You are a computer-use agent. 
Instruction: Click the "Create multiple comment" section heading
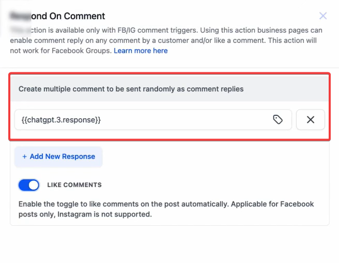pos(131,89)
